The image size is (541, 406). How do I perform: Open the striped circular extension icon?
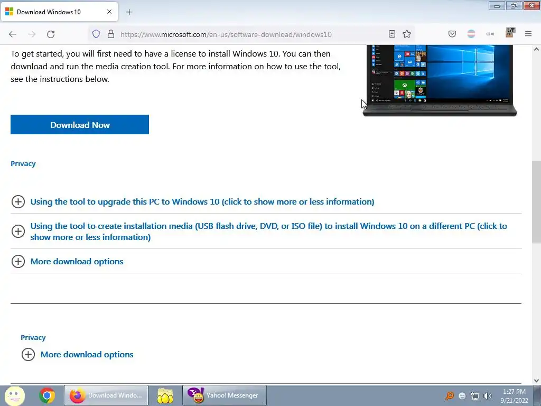(x=471, y=34)
